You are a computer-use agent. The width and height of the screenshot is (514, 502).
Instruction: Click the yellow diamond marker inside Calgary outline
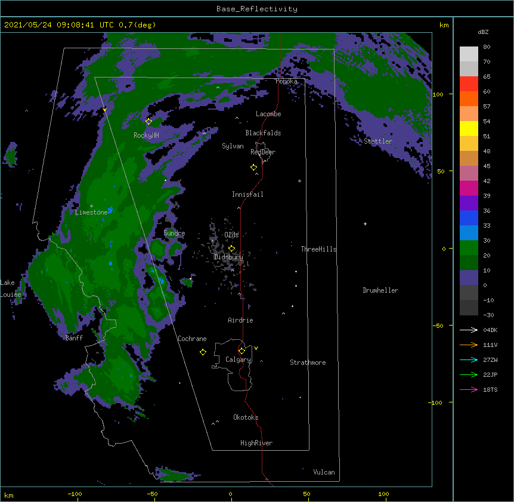pos(241,351)
